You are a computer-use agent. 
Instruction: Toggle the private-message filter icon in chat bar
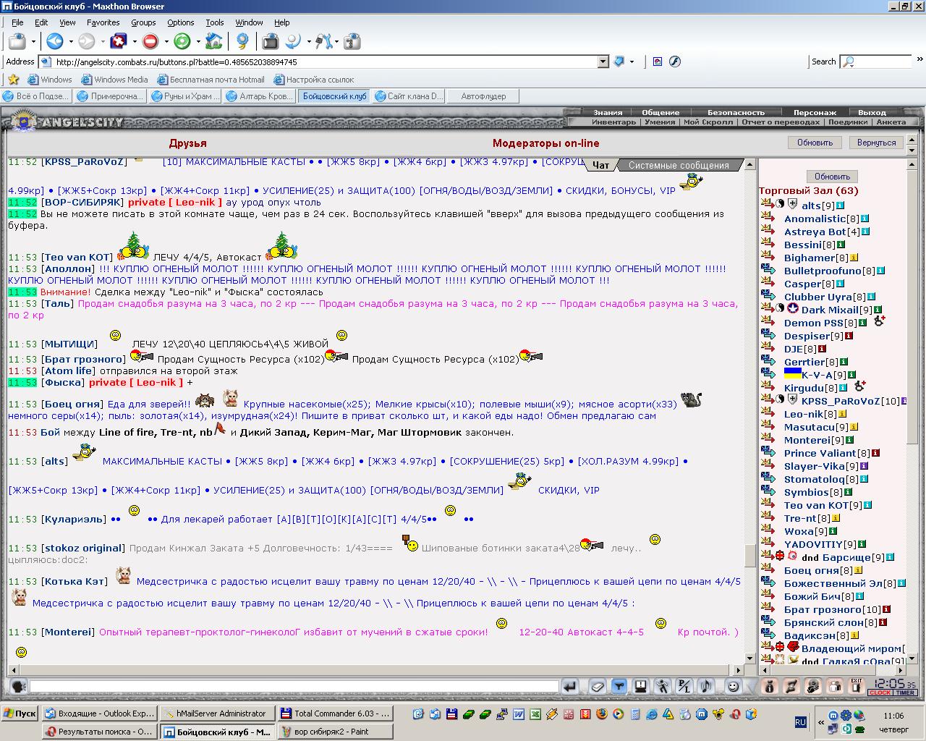[x=619, y=686]
